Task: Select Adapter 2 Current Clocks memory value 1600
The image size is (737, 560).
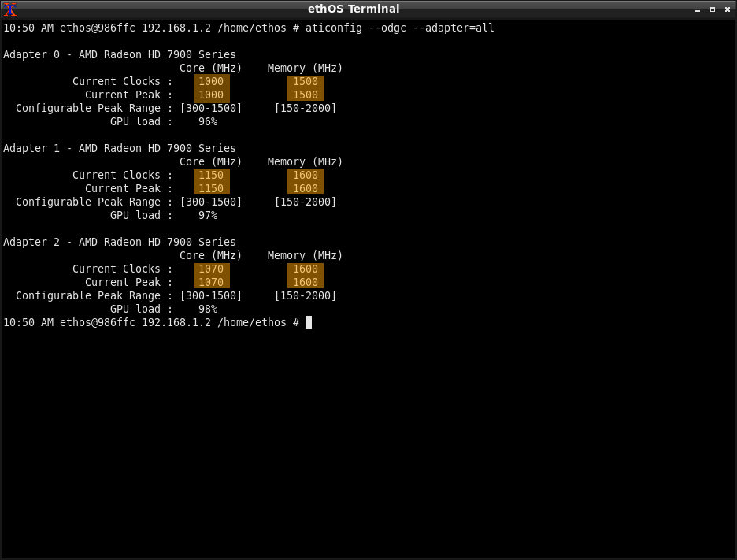Action: click(x=306, y=269)
